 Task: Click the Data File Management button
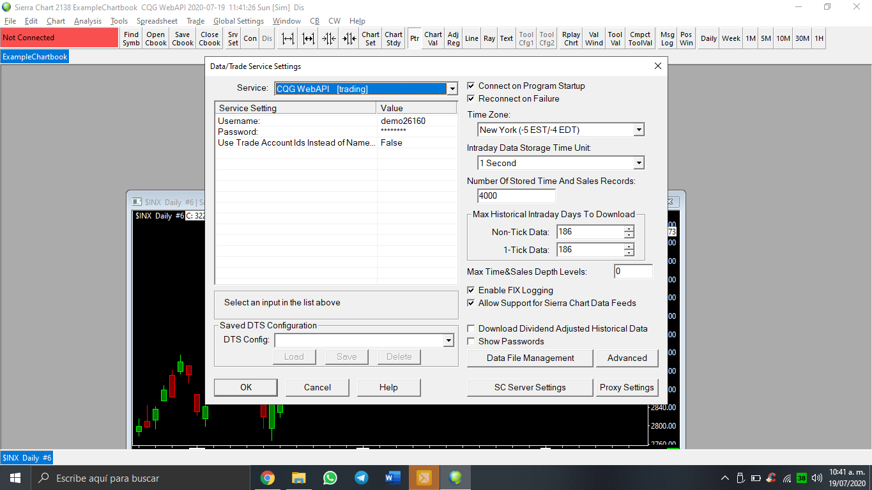(530, 358)
